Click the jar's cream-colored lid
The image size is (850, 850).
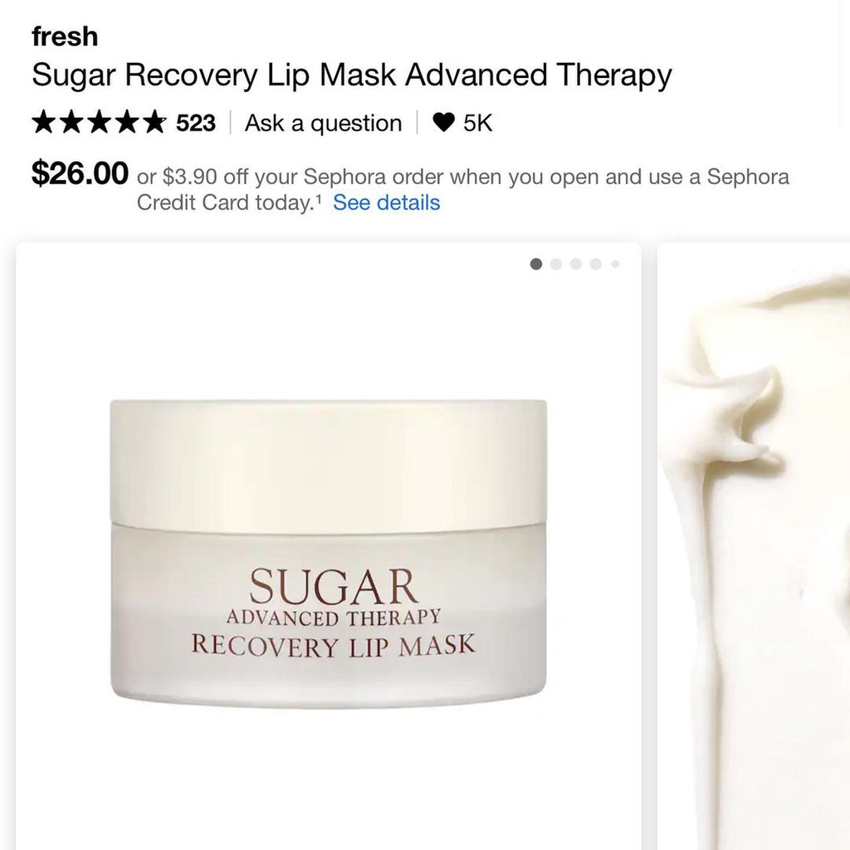click(x=328, y=463)
